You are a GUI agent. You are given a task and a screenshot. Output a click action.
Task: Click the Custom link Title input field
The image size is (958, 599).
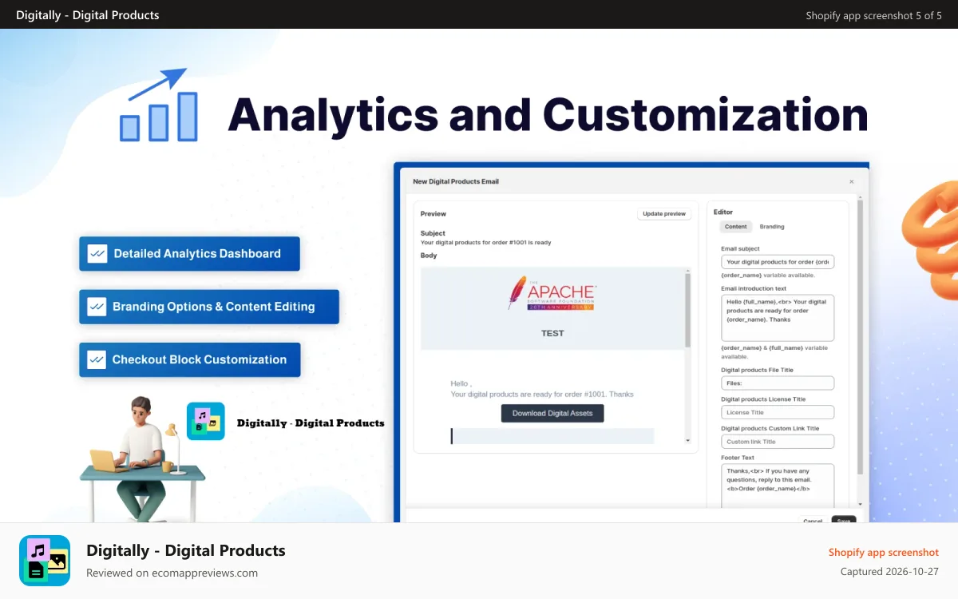pyautogui.click(x=778, y=442)
